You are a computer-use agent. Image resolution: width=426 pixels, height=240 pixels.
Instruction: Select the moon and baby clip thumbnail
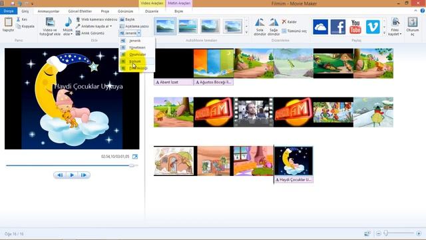[x=294, y=161]
